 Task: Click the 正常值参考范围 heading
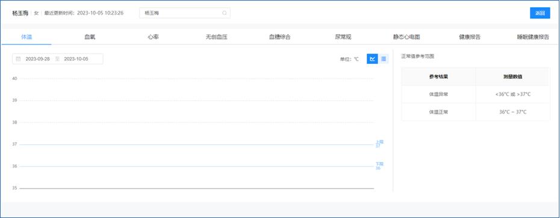point(417,57)
